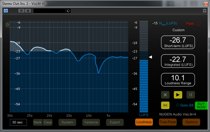The image size is (210, 132).
Task: Open the Options tab
Action: pos(191,122)
